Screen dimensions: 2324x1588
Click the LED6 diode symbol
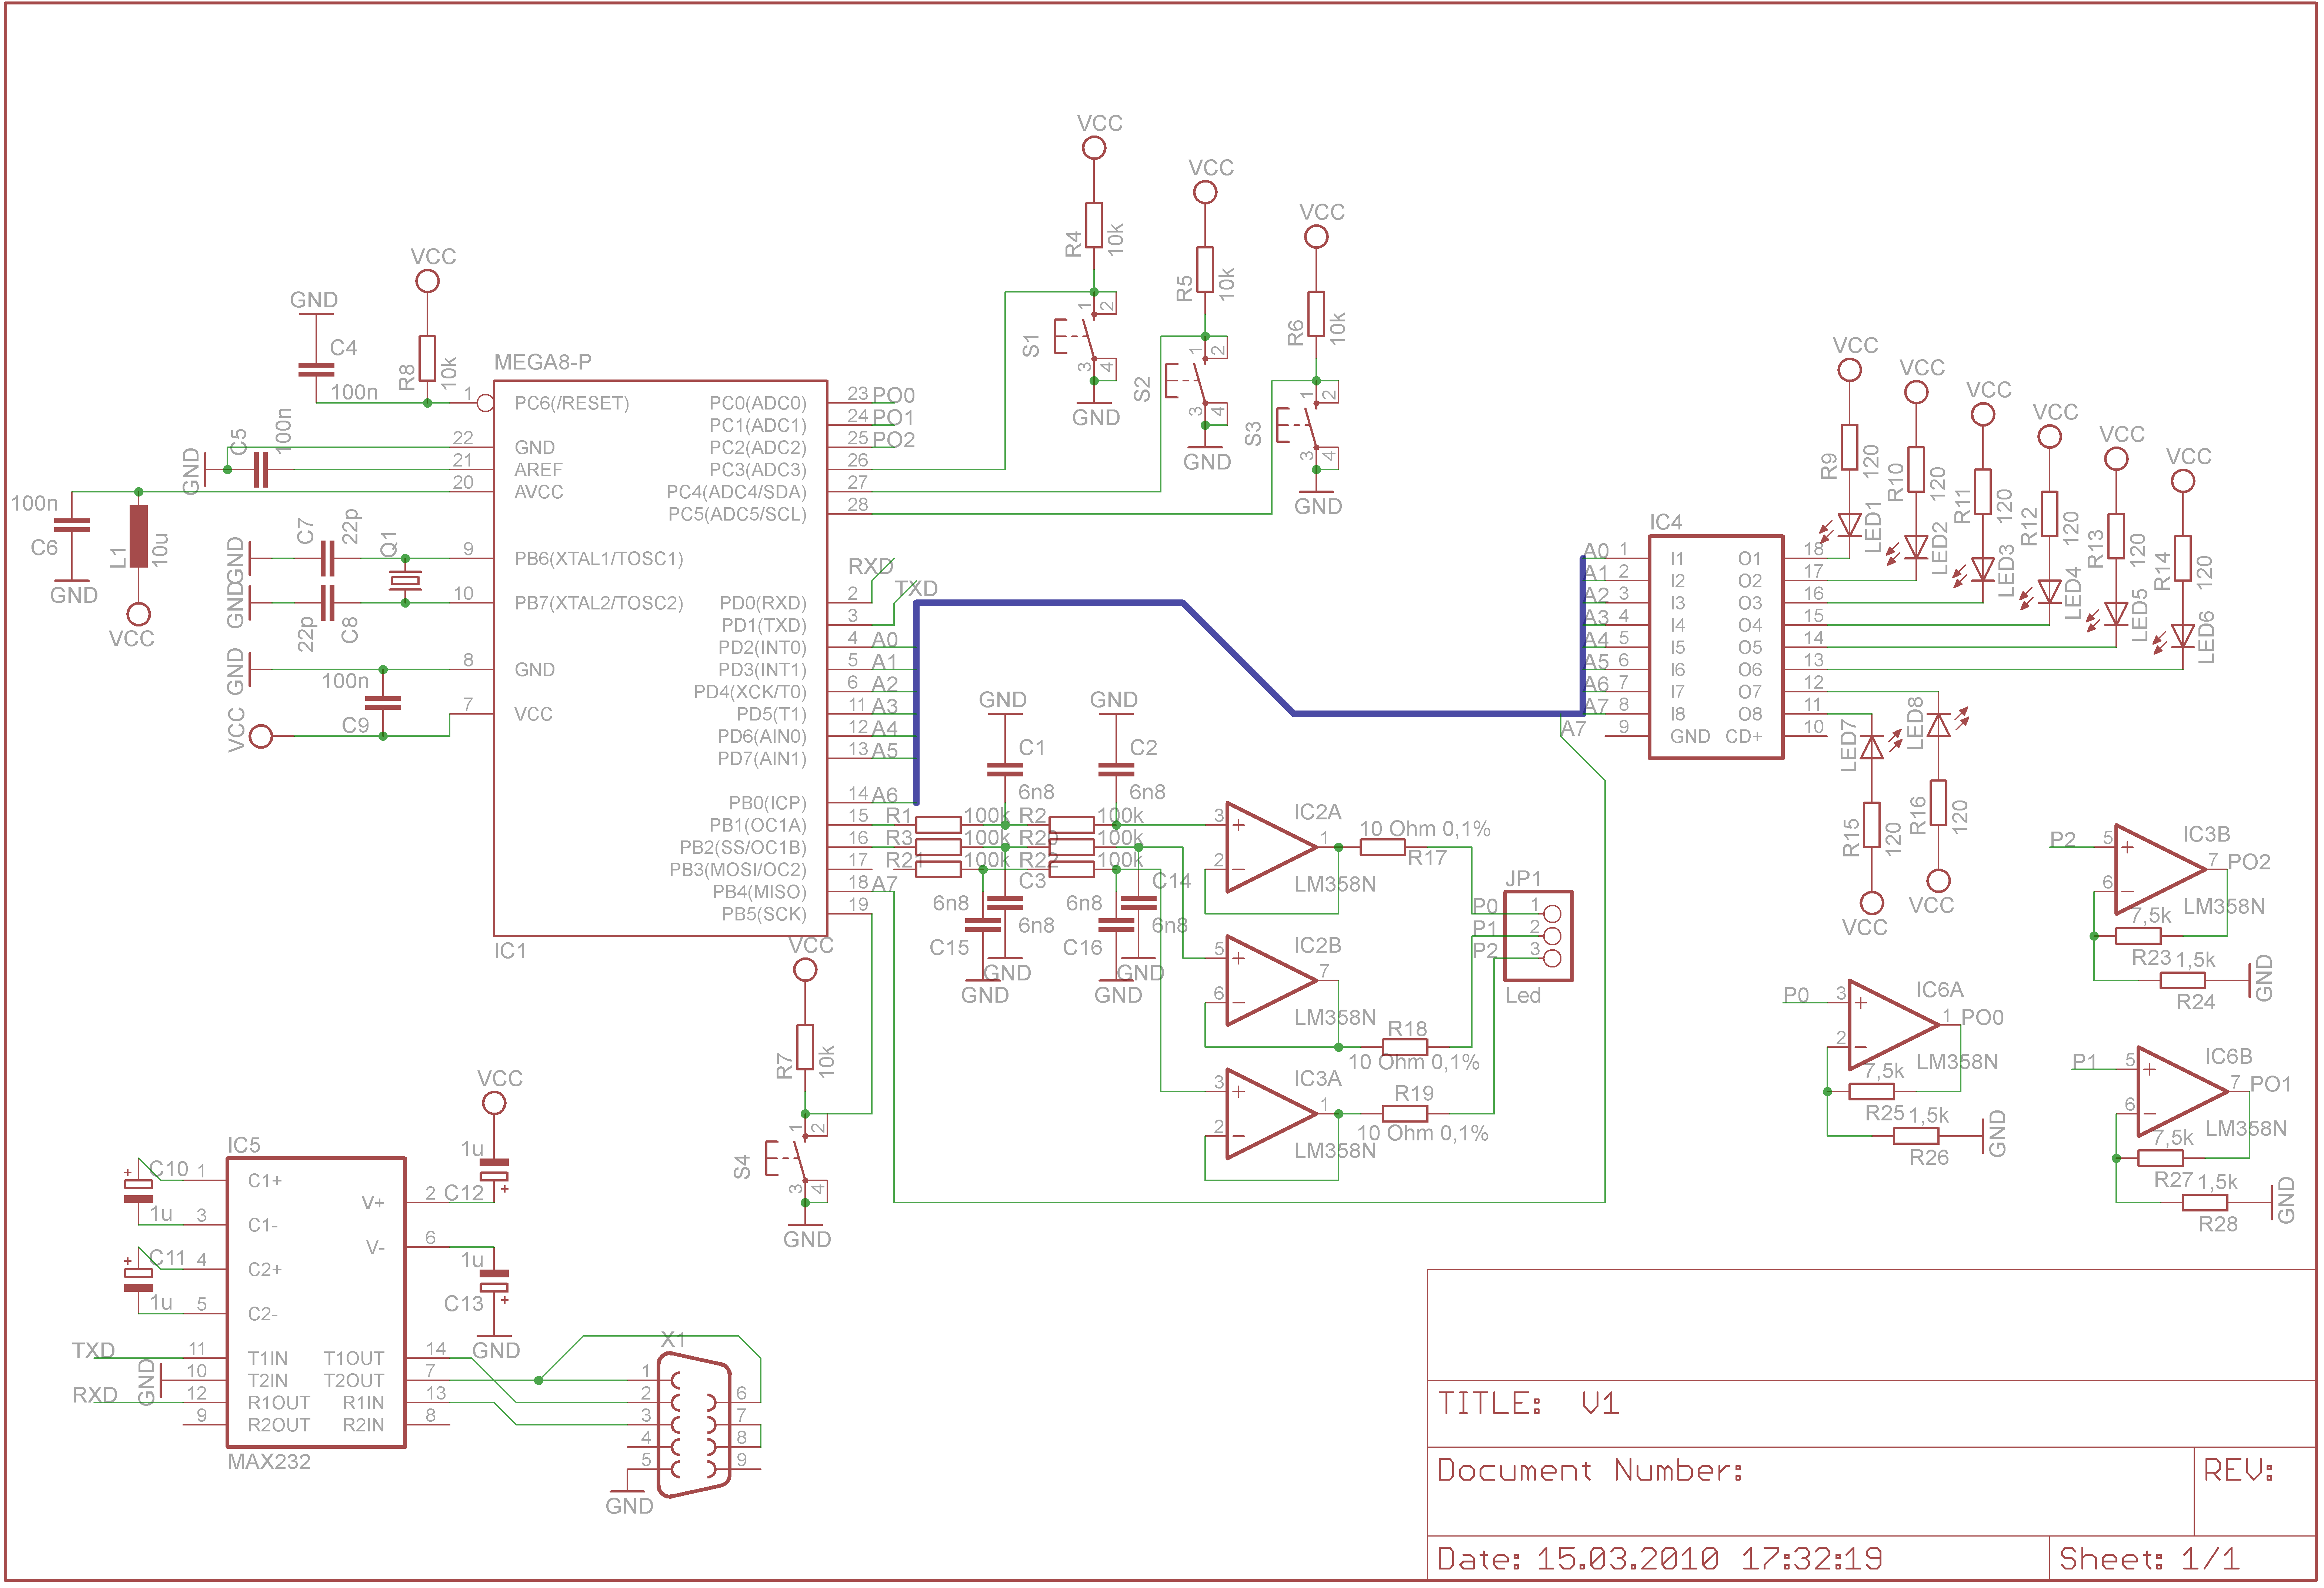coord(2183,636)
